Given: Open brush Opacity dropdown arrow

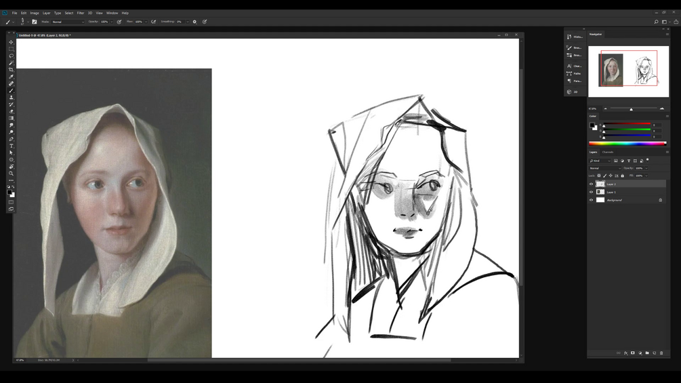Looking at the screenshot, I should pyautogui.click(x=112, y=22).
